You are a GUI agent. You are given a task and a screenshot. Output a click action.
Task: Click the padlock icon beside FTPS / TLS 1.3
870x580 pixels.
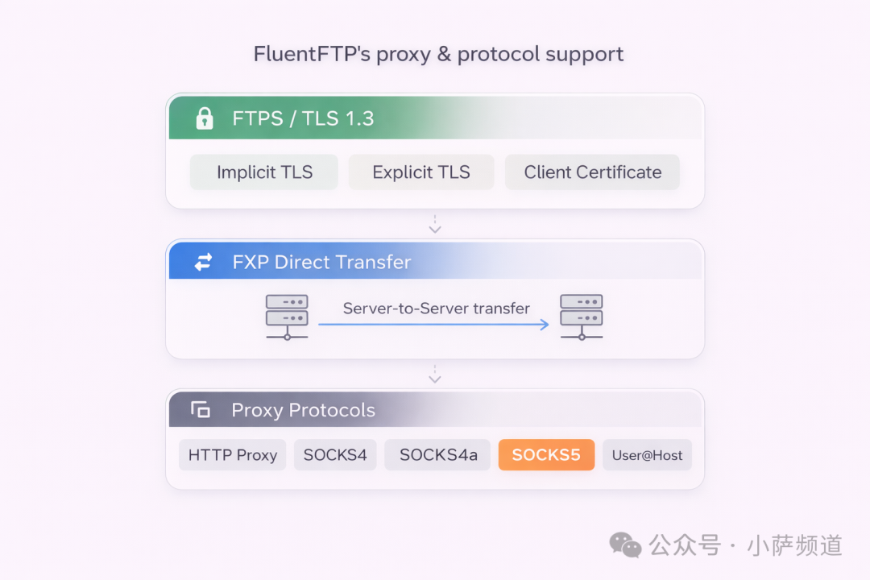point(204,118)
